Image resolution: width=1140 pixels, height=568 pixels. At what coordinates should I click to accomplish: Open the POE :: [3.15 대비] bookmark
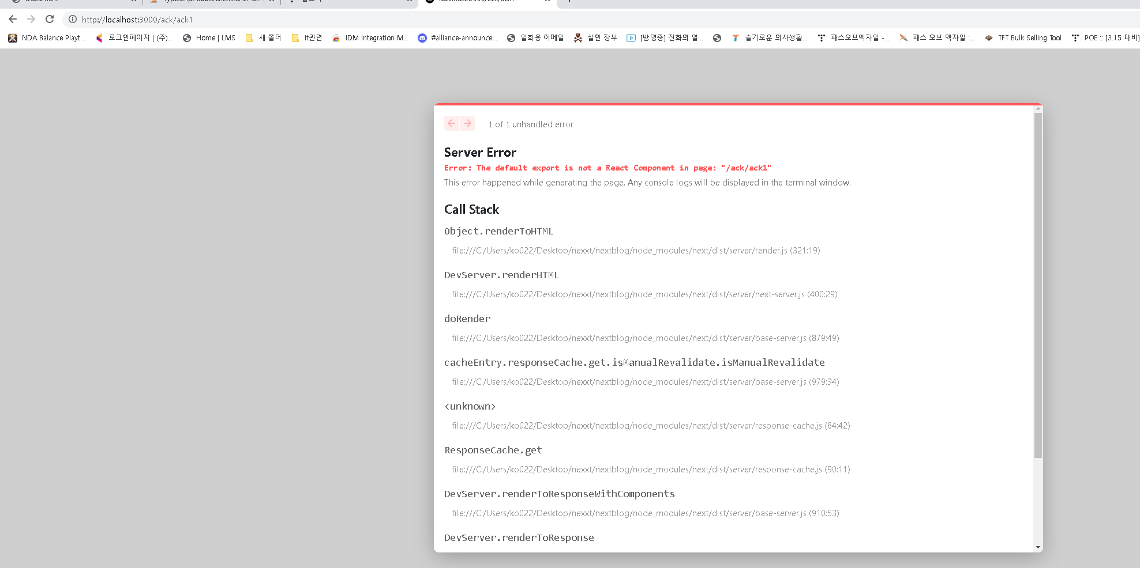(x=1105, y=38)
